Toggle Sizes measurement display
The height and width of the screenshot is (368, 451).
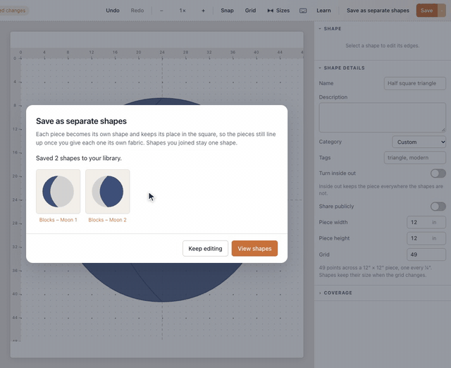coord(278,11)
